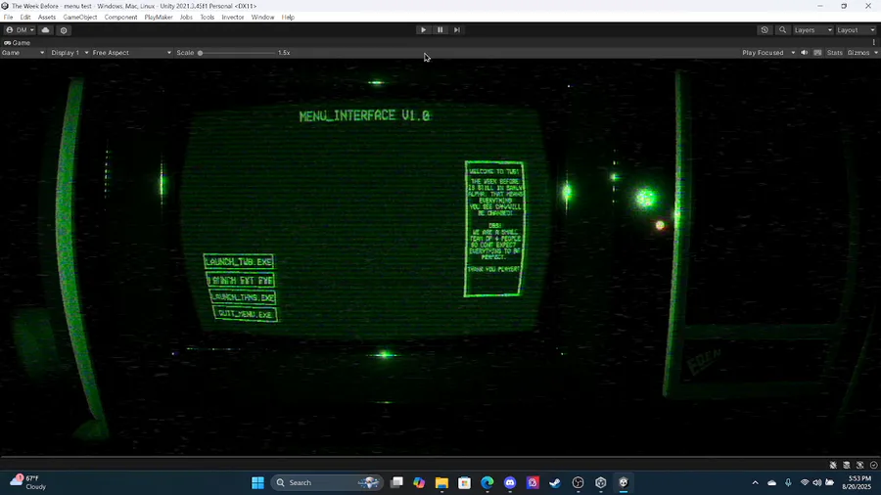Click the third status bar cache icon
Image resolution: width=881 pixels, height=495 pixels.
859,465
